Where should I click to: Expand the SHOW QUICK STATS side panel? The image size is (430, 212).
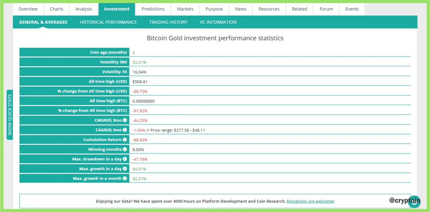(x=10, y=115)
